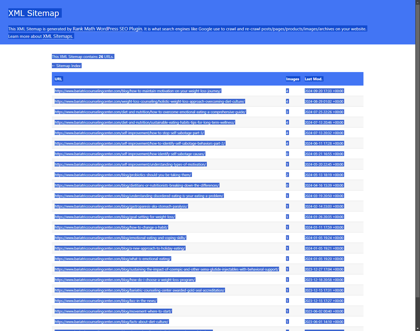Click the date 2024-09-20 17:33 +00:00
Viewport: 420px width, 331px height.
(324, 91)
